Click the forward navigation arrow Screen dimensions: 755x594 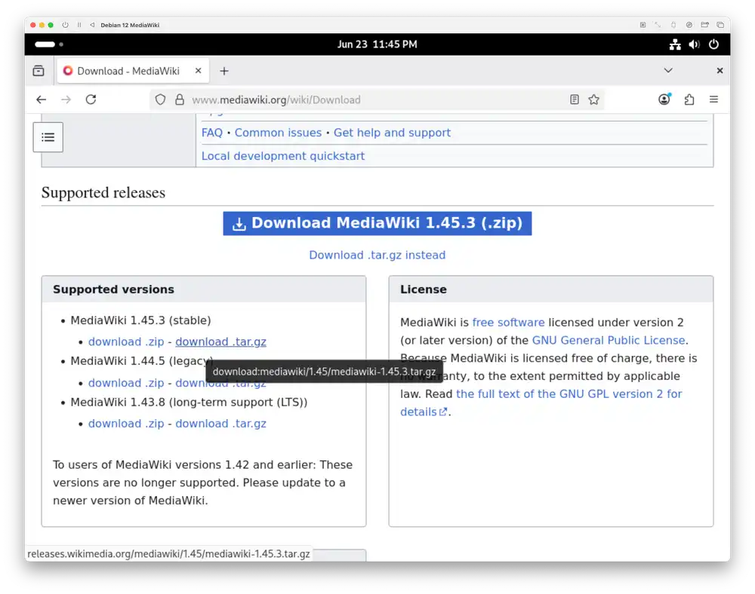[x=66, y=100]
